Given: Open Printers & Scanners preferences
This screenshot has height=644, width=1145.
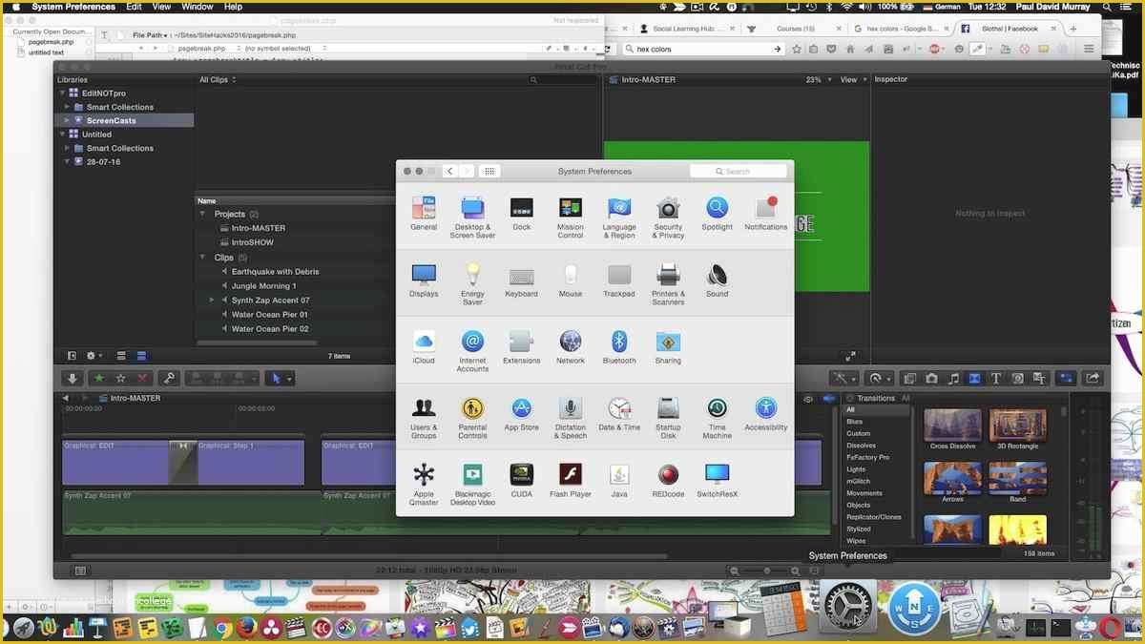Looking at the screenshot, I should [668, 284].
